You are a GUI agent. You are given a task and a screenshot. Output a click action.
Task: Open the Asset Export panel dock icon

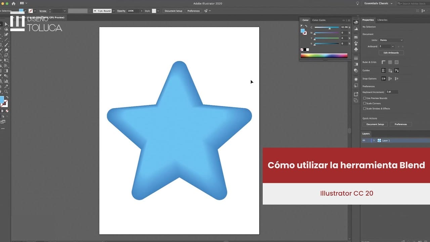(356, 94)
